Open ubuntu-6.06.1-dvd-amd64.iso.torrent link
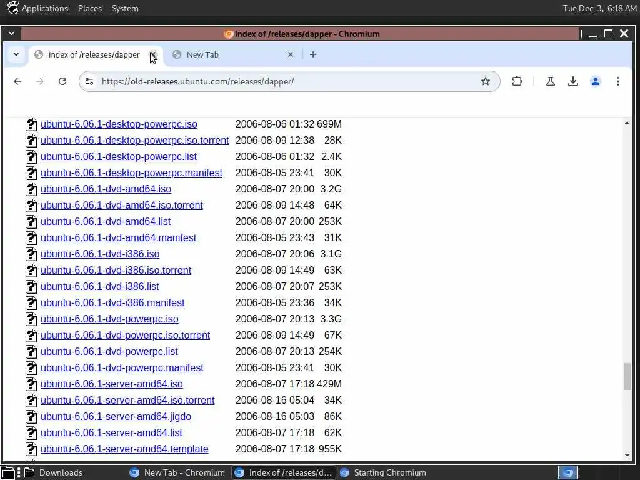 [122, 205]
